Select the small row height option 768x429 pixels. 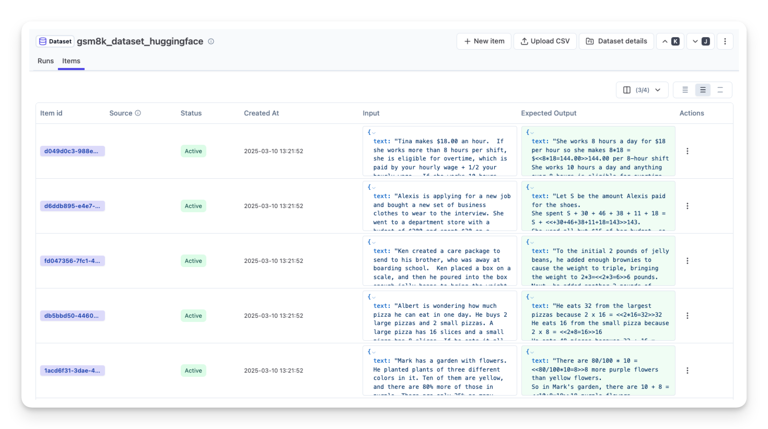pos(685,90)
